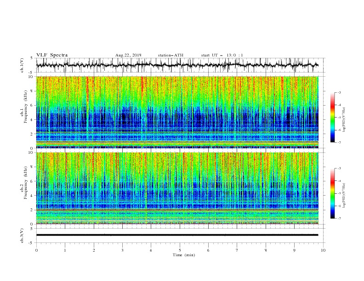Screen dimensions: 364x281
Task: Click the time axis tick label "3"
Action: 122,250
